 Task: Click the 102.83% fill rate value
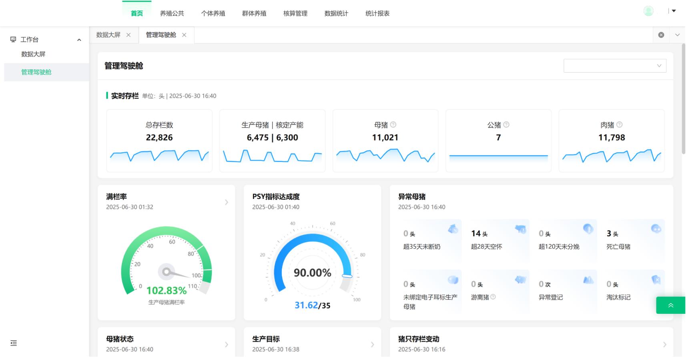coord(166,290)
